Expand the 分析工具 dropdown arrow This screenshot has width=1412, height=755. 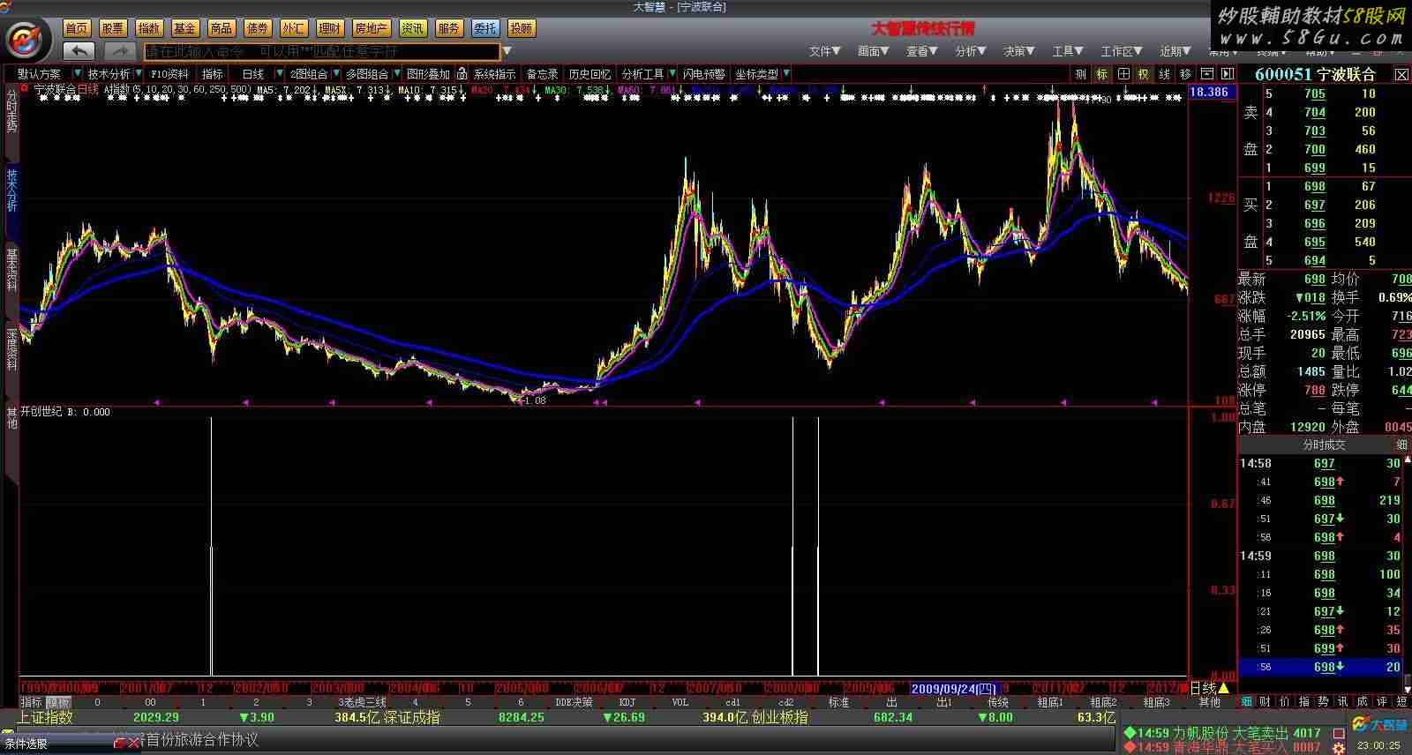pyautogui.click(x=672, y=74)
